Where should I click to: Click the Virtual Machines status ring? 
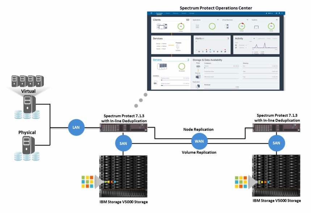pos(241,26)
